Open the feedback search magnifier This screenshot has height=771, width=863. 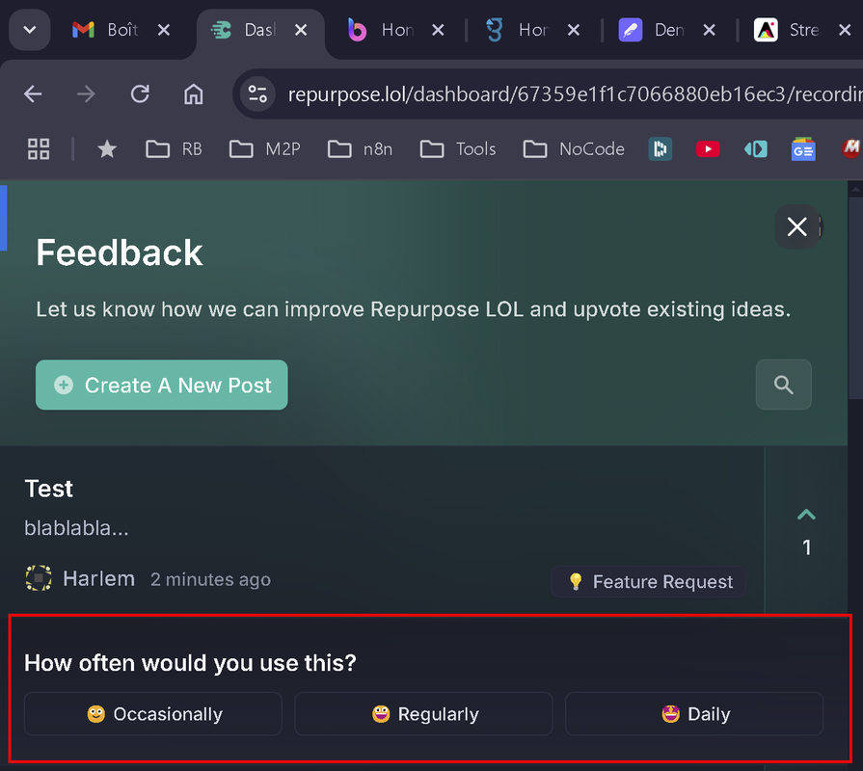784,385
